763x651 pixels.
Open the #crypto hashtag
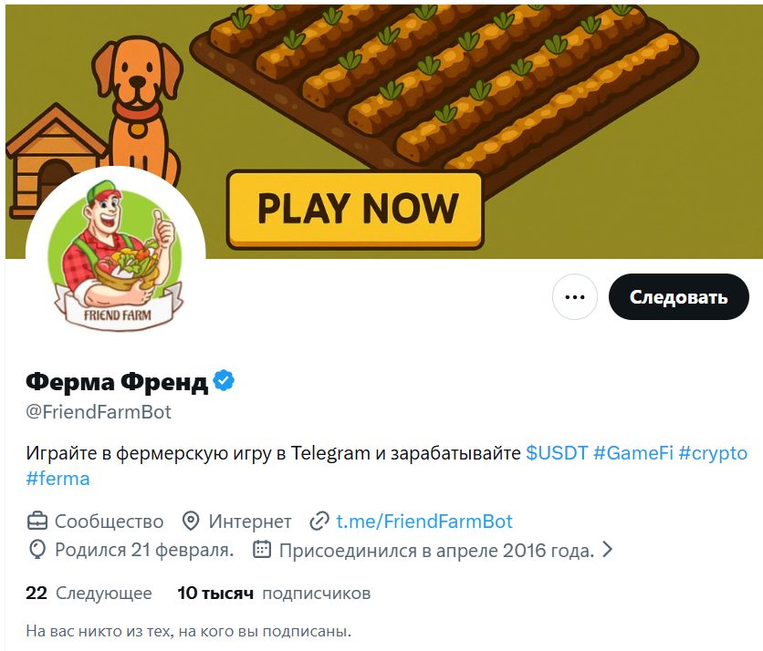(x=713, y=452)
